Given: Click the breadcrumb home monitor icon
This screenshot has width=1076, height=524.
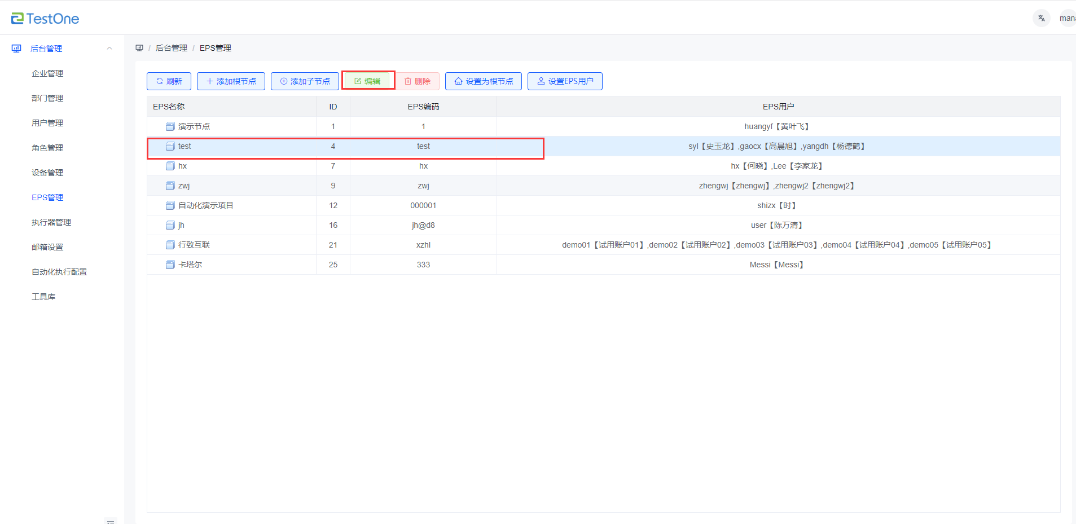Looking at the screenshot, I should pos(139,48).
